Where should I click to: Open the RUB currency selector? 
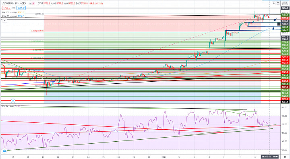click(285, 3)
